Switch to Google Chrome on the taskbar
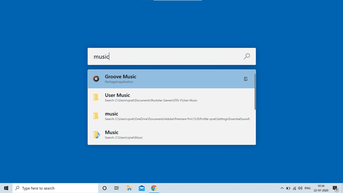Image resolution: width=343 pixels, height=193 pixels. (154, 188)
